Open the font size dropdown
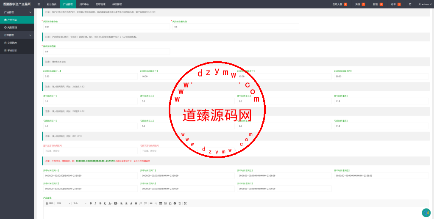The image size is (434, 219). (80, 203)
